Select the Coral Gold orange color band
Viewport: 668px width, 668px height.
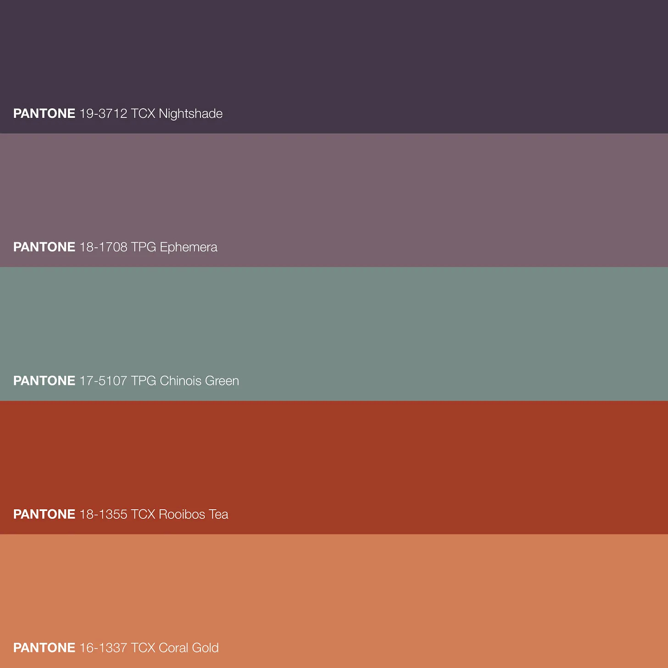click(x=334, y=601)
